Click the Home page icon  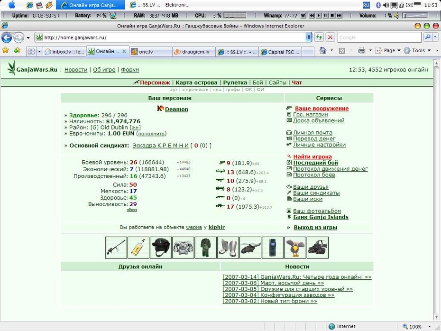click(x=323, y=51)
